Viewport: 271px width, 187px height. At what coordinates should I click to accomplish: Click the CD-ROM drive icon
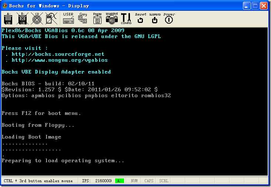pos(37,18)
